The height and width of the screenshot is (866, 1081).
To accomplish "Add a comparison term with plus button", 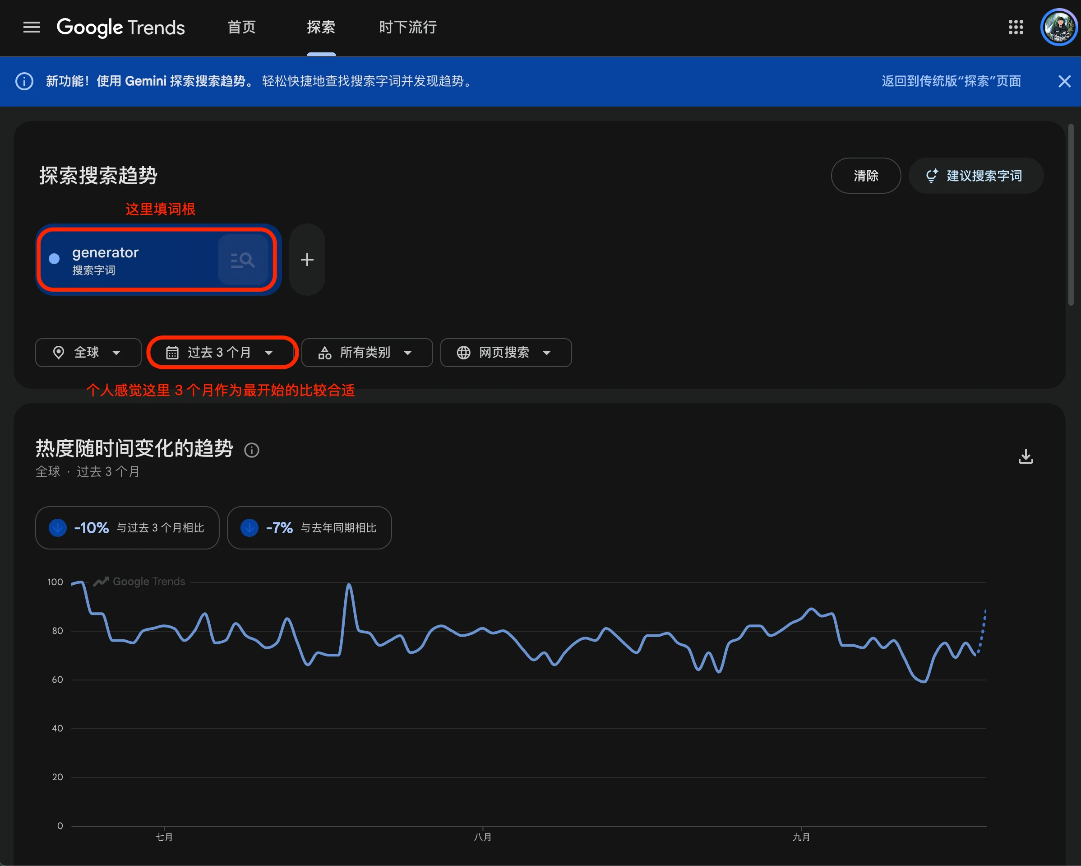I will tap(307, 260).
